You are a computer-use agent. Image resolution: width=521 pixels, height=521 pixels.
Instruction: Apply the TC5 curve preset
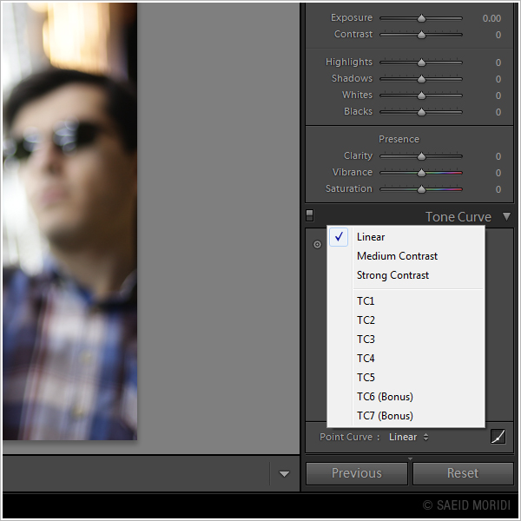366,378
